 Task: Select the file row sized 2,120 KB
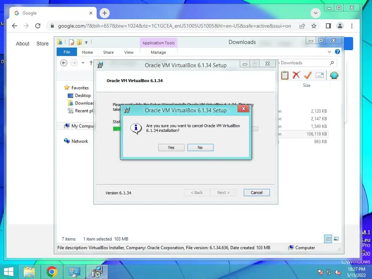[x=303, y=111]
